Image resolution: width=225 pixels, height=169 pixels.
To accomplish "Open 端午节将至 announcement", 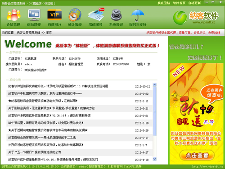I will point(46,123).
